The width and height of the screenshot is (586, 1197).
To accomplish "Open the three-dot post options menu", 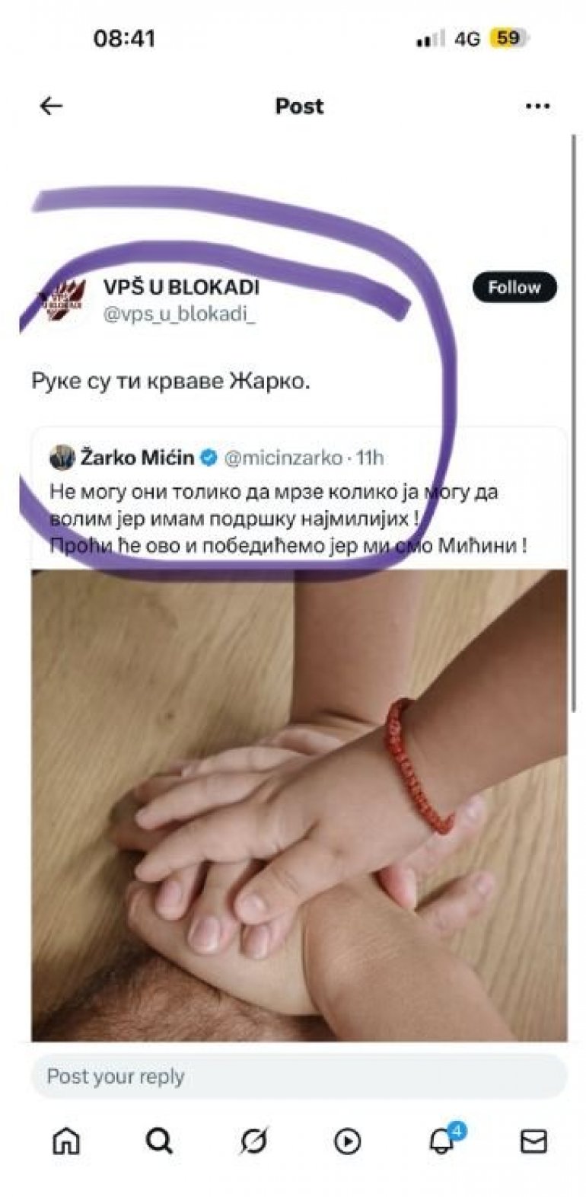I will (x=537, y=107).
